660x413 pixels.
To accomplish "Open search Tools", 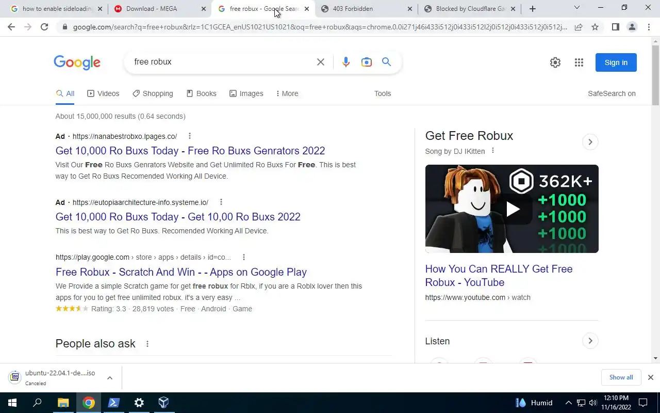I will (383, 93).
